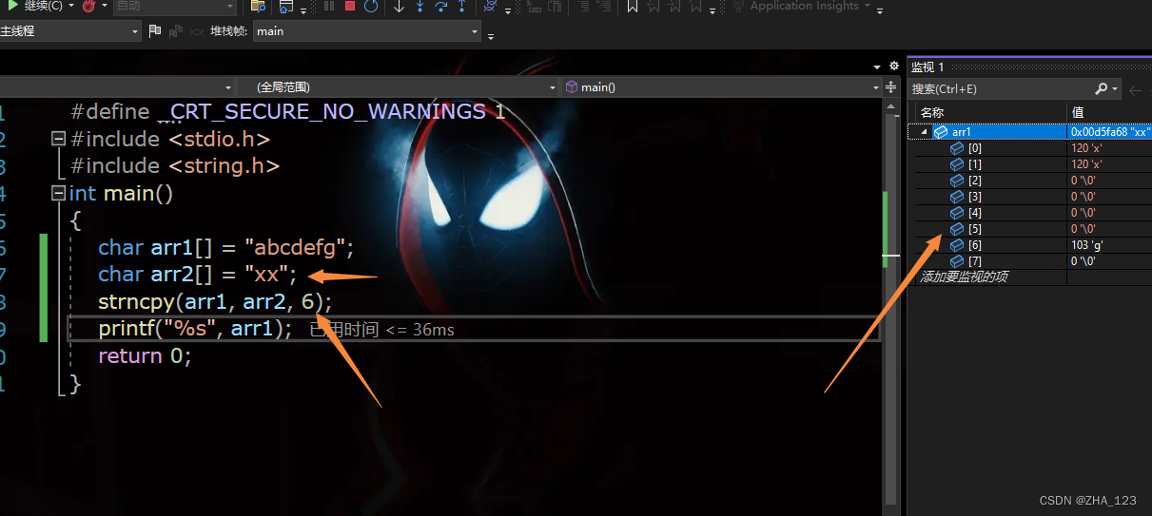Click the Step Out icon
This screenshot has height=516, width=1152.
461,6
